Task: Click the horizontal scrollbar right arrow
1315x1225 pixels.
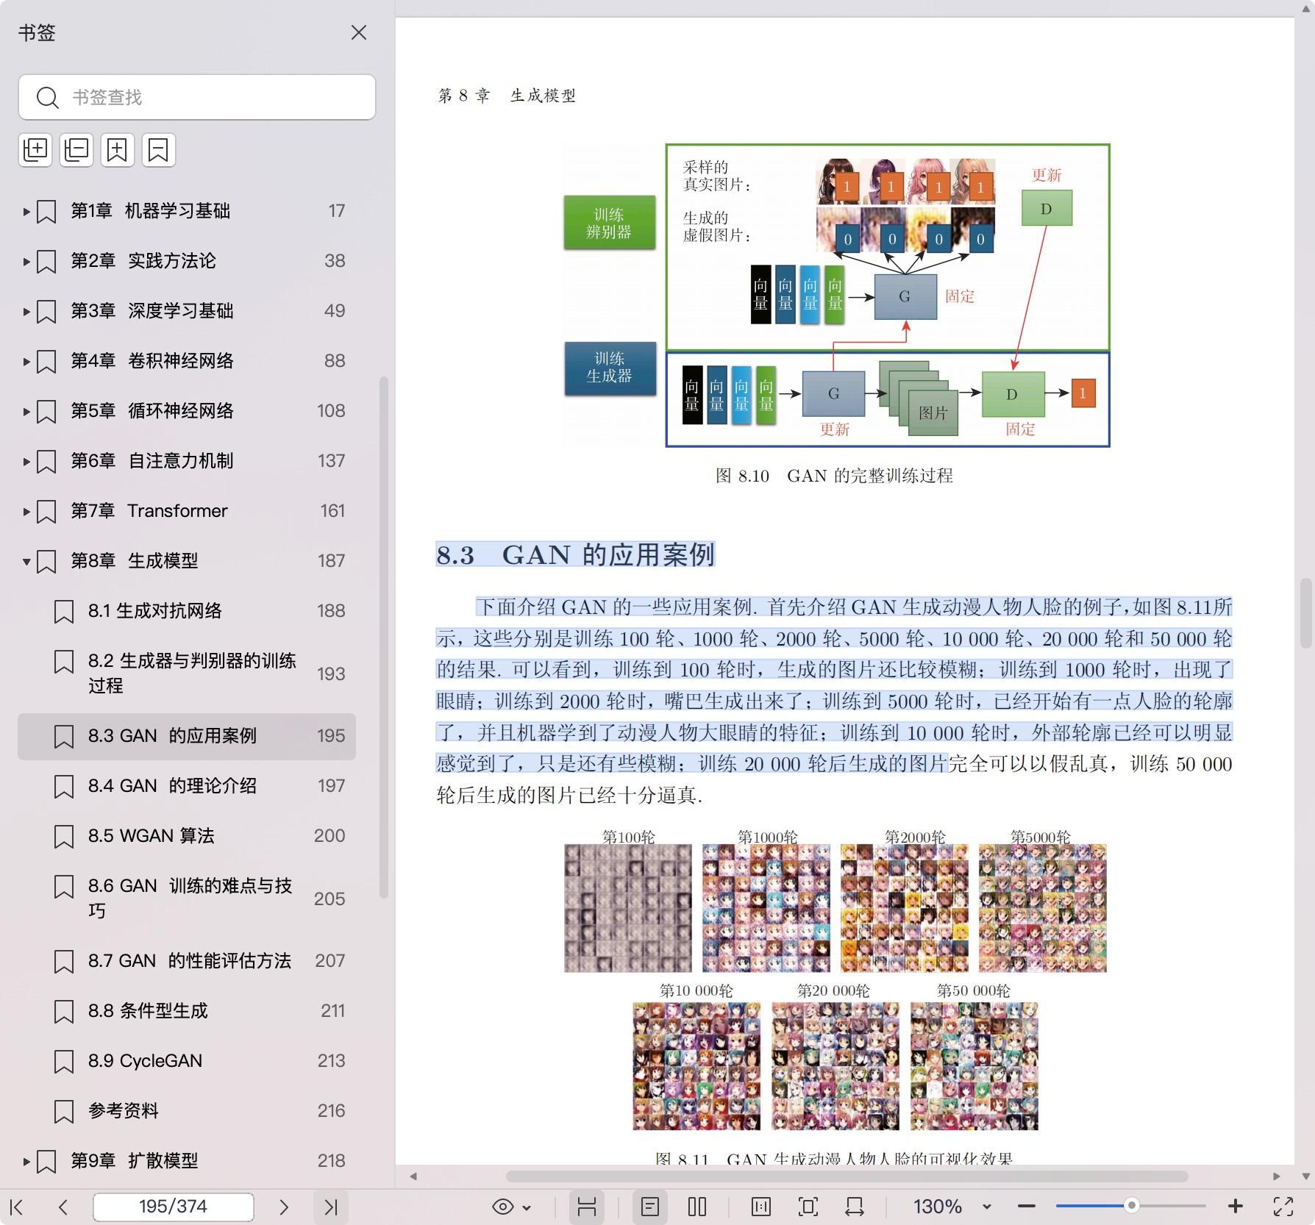Action: (x=1277, y=1176)
